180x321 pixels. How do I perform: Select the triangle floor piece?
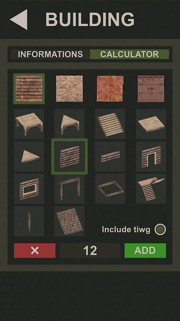[x=29, y=156]
